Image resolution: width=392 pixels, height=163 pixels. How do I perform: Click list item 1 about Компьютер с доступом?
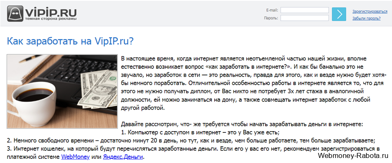click(200, 132)
